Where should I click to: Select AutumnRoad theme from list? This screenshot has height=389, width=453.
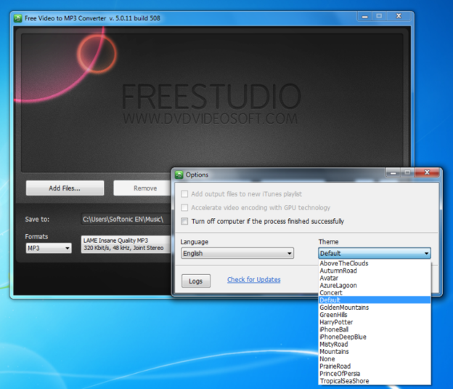coord(375,270)
